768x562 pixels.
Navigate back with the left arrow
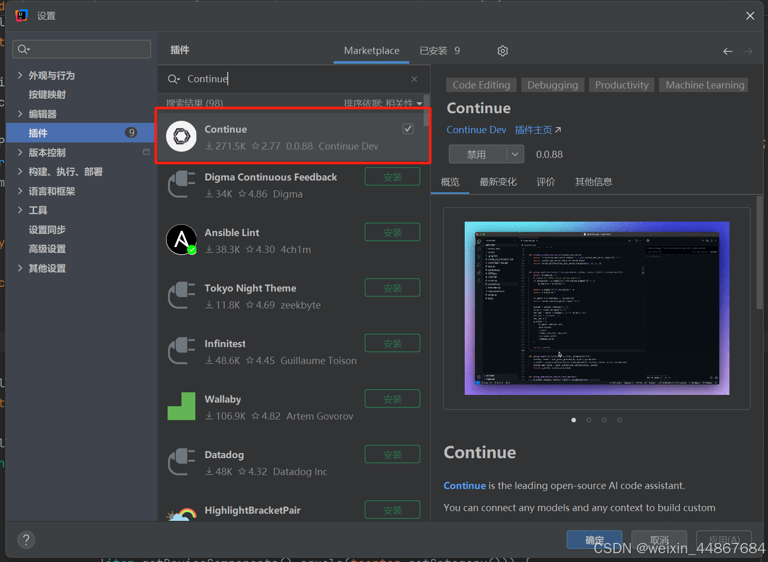coord(728,51)
